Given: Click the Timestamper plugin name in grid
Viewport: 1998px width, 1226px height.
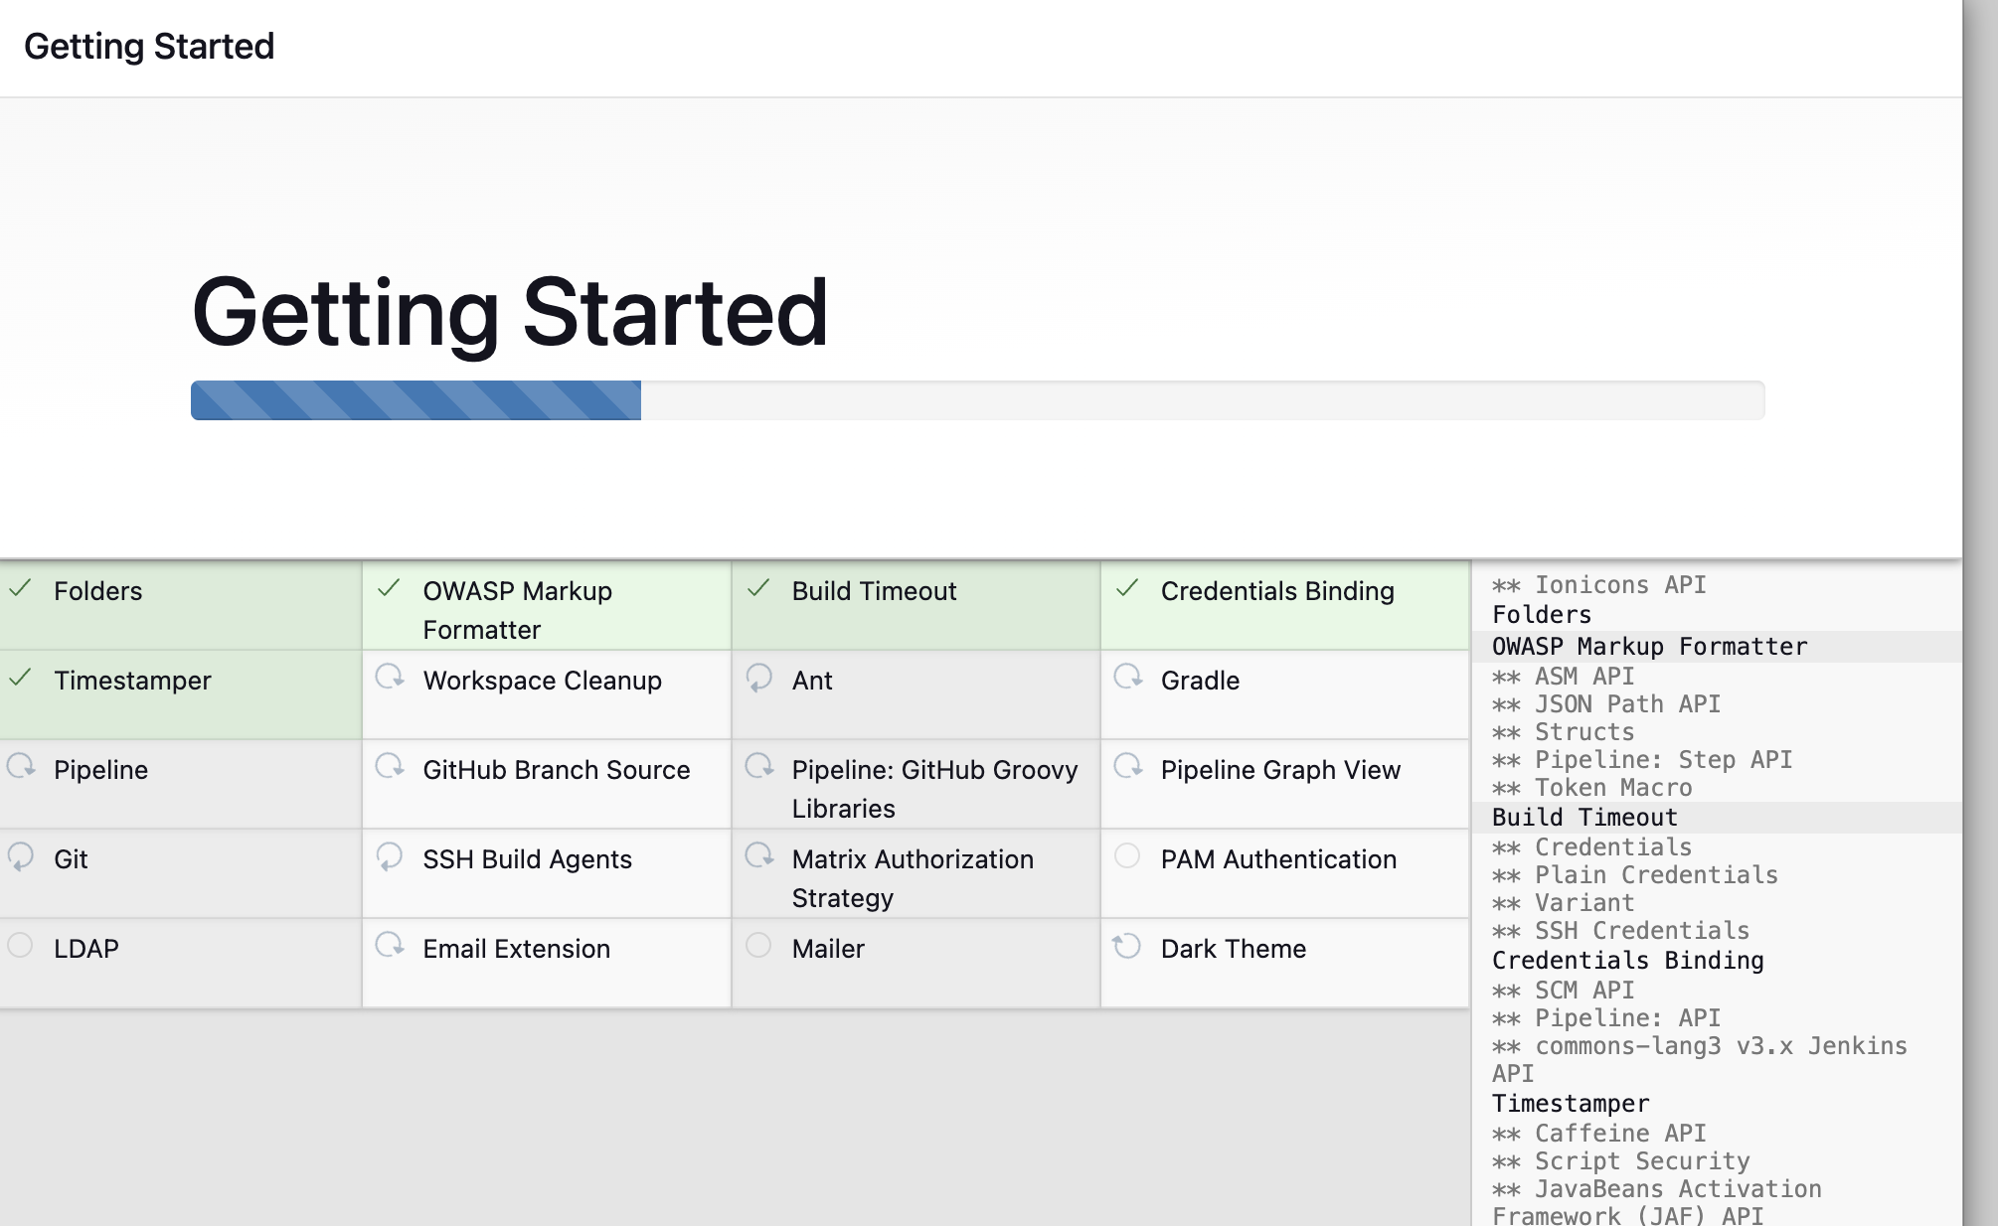Looking at the screenshot, I should point(132,681).
